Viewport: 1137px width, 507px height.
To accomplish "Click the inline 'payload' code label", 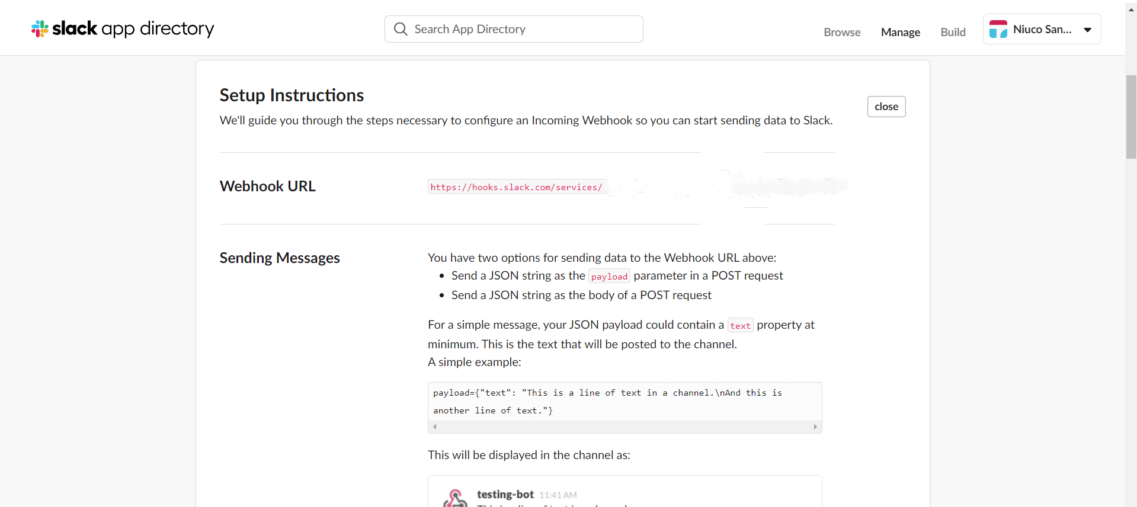I will pos(609,277).
